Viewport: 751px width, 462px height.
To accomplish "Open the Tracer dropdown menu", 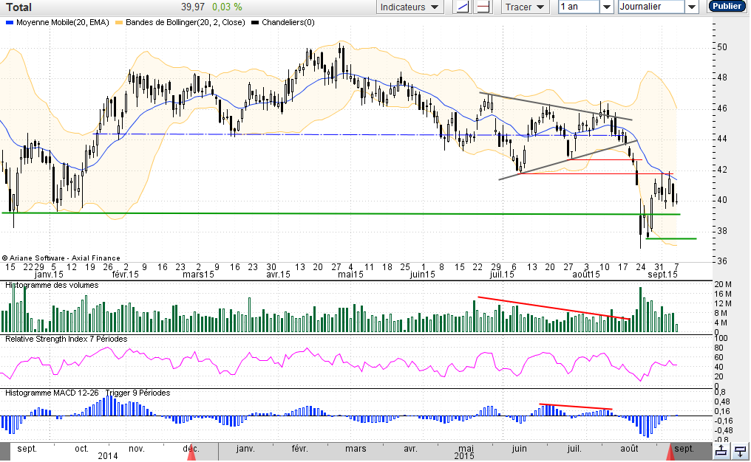I will coord(525,7).
